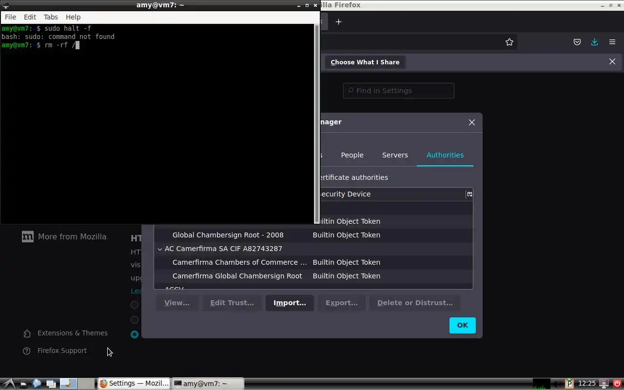Open the More from Mozilla link
Viewport: 624px width, 390px height.
pos(72,236)
